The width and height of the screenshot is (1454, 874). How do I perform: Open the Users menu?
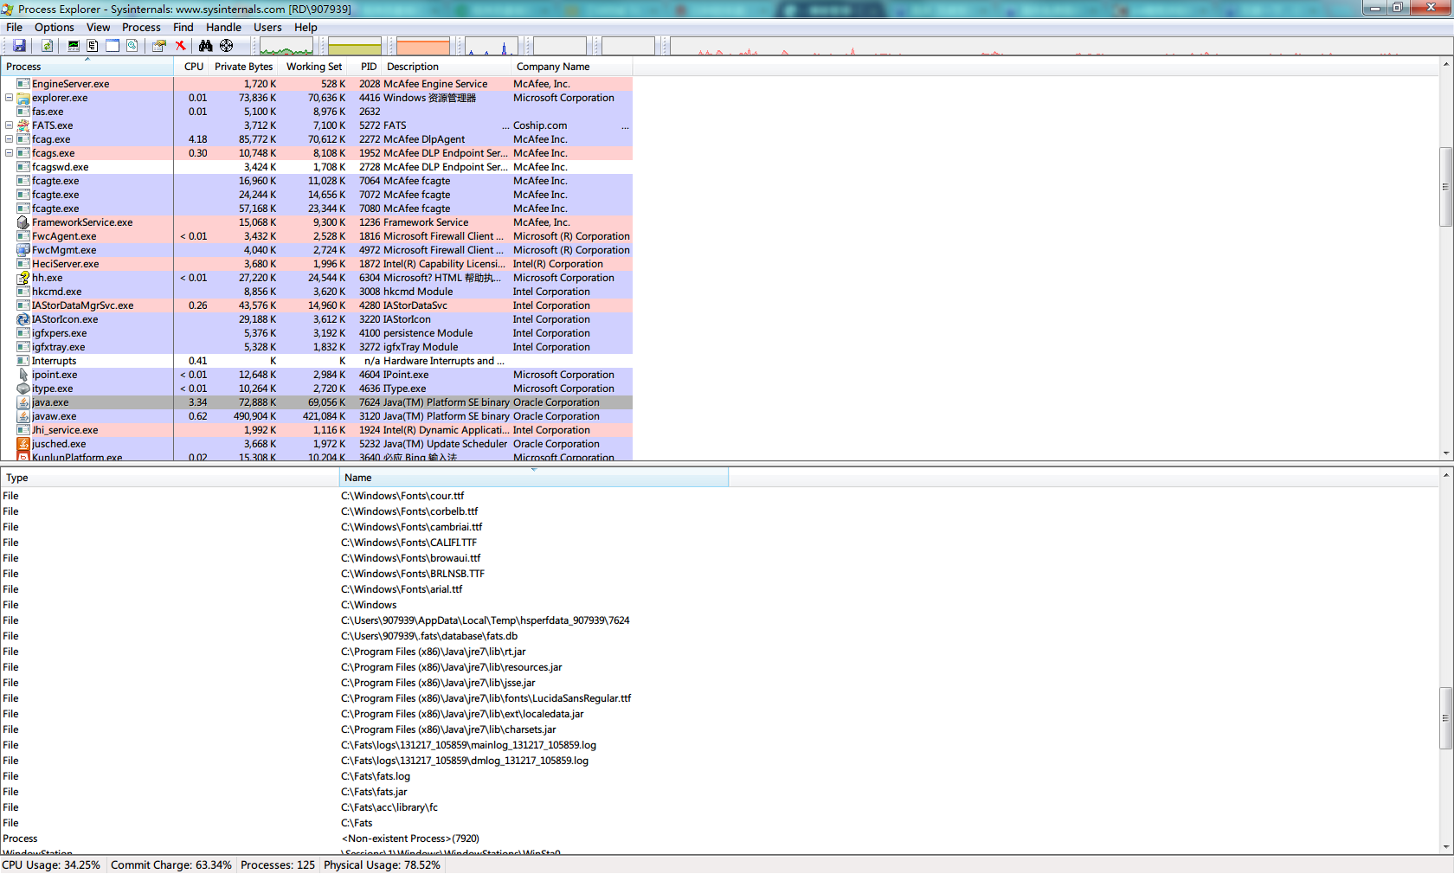tap(268, 27)
